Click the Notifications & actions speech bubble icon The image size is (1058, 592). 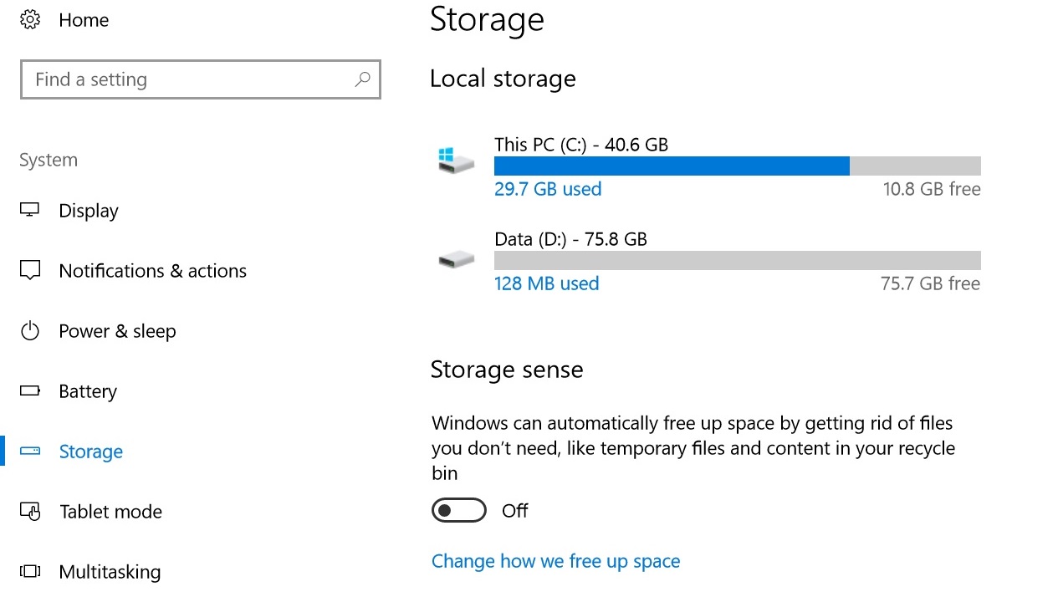[x=30, y=271]
